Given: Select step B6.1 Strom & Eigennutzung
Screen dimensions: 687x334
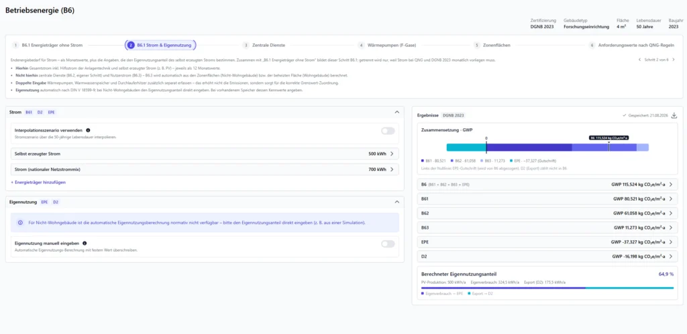Looking at the screenshot, I should pyautogui.click(x=161, y=45).
